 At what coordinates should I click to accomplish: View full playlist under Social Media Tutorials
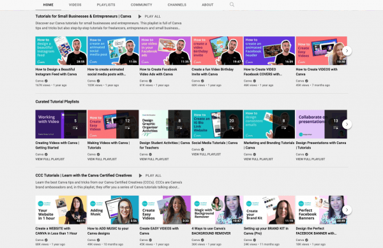206,154
